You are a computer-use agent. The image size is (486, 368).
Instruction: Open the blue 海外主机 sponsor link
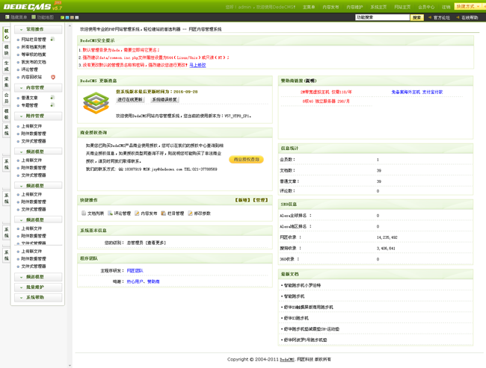click(417, 92)
